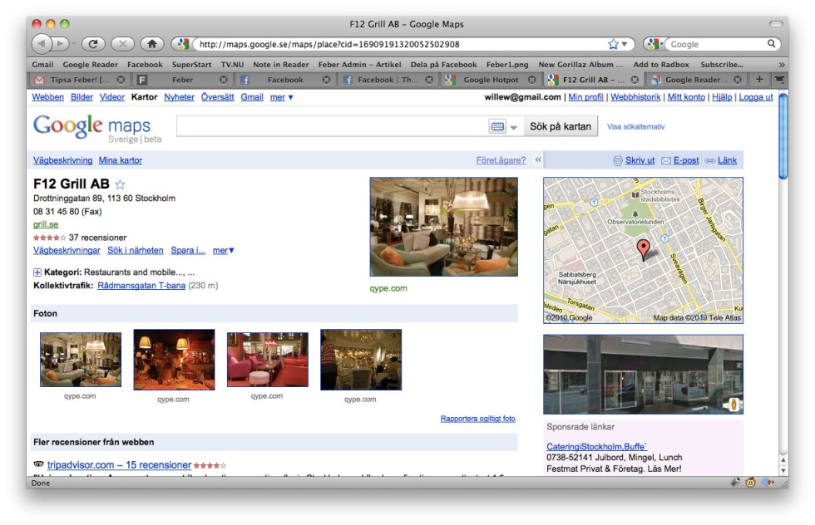Open Webbhistorik
This screenshot has width=815, height=525.
(635, 97)
